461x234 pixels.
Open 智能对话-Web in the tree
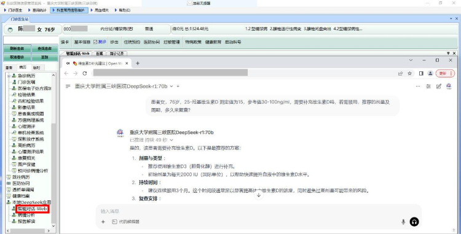click(33, 209)
